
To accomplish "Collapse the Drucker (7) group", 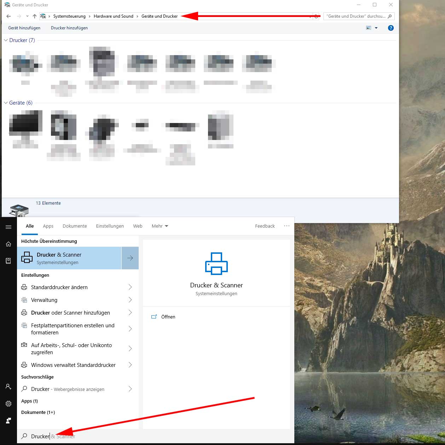I will click(x=6, y=40).
